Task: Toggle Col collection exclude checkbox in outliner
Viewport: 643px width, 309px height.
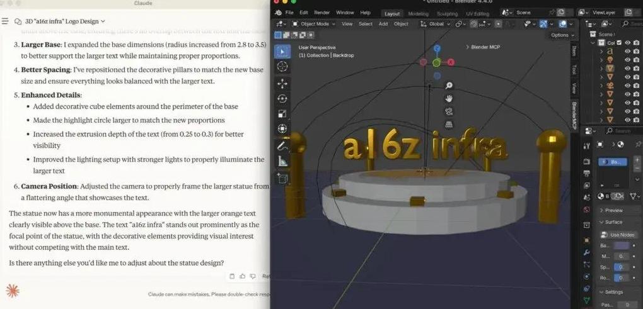Action: point(619,43)
